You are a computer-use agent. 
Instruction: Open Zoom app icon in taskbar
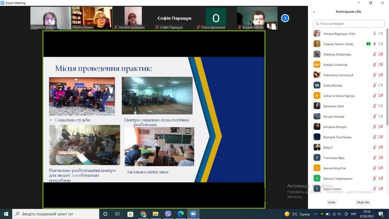coord(193,214)
